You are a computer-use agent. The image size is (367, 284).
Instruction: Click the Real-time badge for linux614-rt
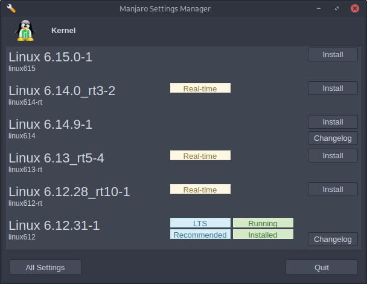200,88
